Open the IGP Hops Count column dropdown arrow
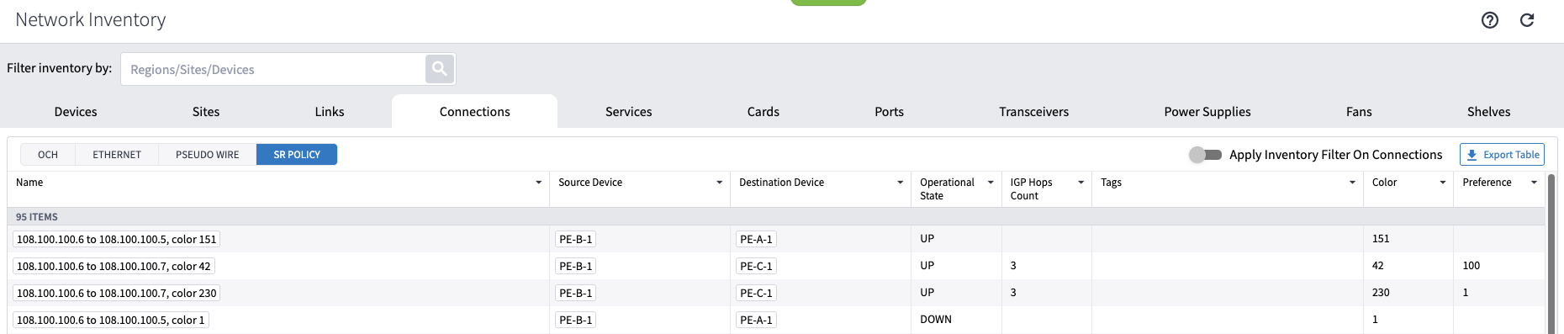This screenshot has width=1564, height=334. pos(1081,183)
